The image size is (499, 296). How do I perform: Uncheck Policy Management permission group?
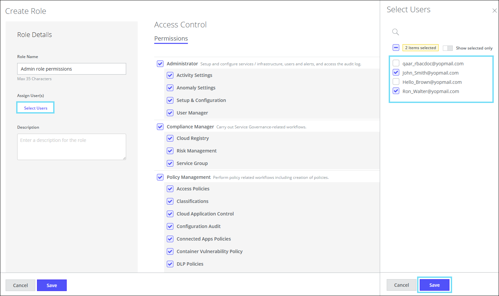[160, 177]
